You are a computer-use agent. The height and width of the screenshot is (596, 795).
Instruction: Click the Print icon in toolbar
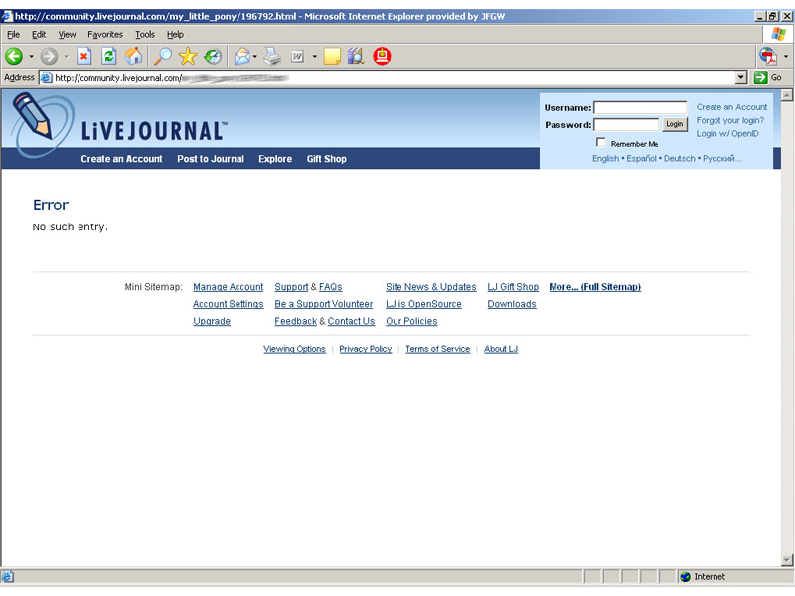pyautogui.click(x=272, y=57)
